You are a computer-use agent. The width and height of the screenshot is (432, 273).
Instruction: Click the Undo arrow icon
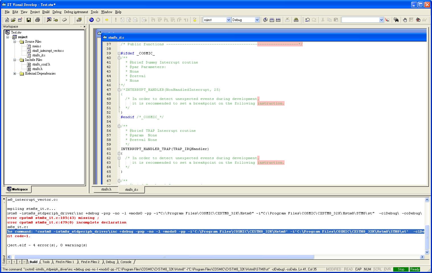307,20
